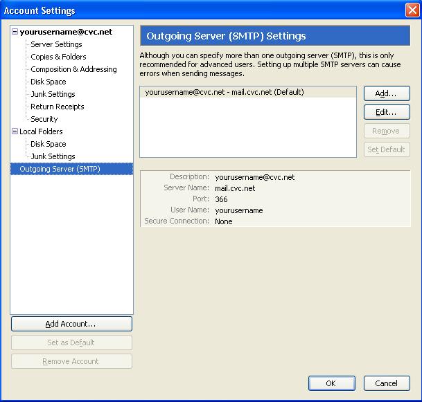Click the Port value 366
The image size is (422, 402).
point(221,199)
